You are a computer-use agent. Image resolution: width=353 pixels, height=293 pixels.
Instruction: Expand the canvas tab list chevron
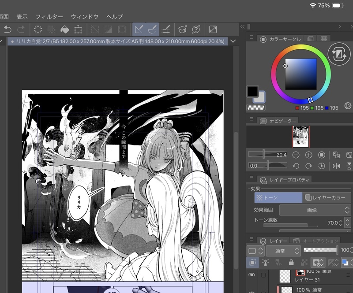(233, 41)
